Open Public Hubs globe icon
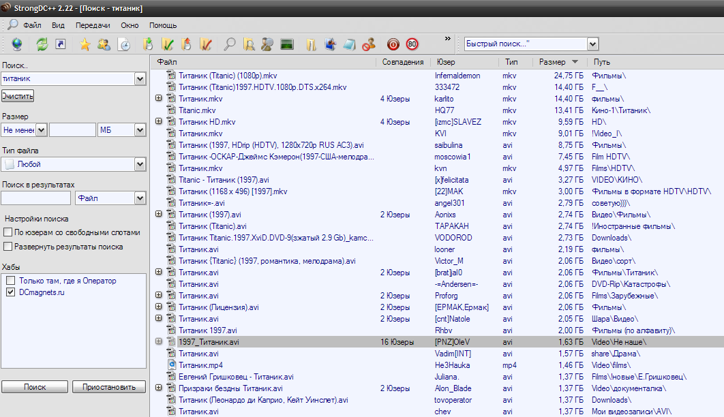Viewport: 724px width, 417px height. tap(17, 44)
